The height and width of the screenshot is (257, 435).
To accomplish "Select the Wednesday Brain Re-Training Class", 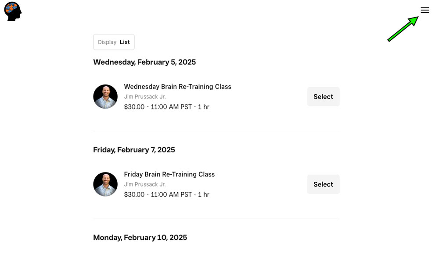I will 323,97.
